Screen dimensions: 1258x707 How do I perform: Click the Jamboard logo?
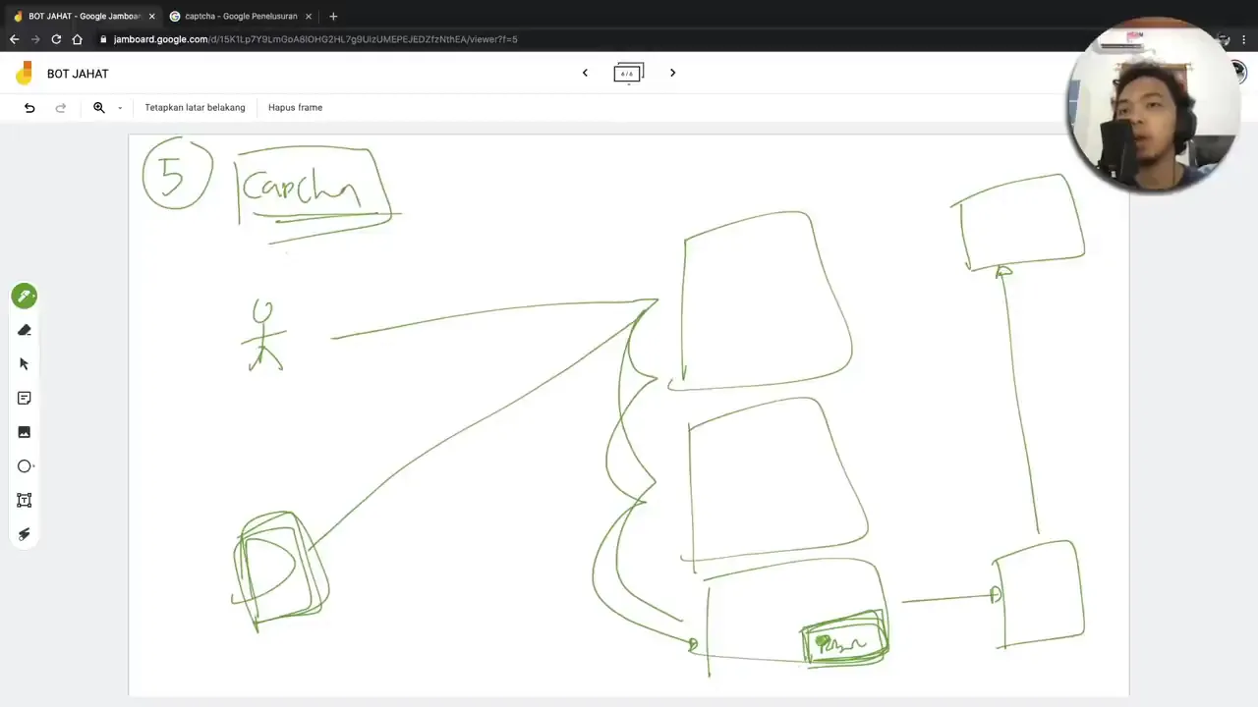pos(23,73)
